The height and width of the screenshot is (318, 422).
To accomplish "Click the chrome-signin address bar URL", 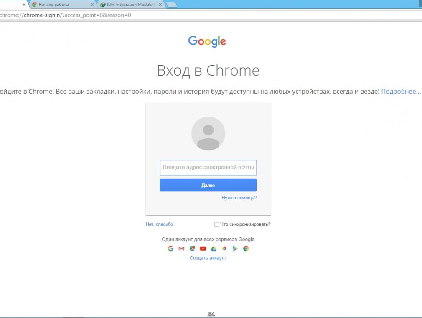I will pyautogui.click(x=66, y=15).
